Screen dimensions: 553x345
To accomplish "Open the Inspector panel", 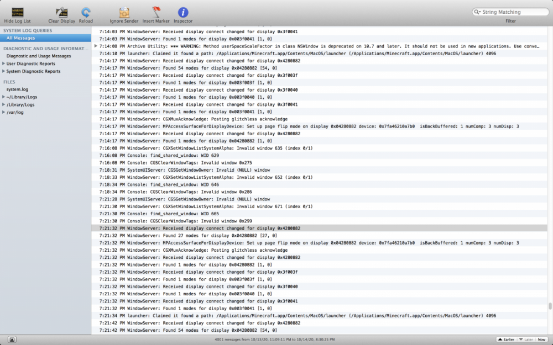I will [x=183, y=12].
